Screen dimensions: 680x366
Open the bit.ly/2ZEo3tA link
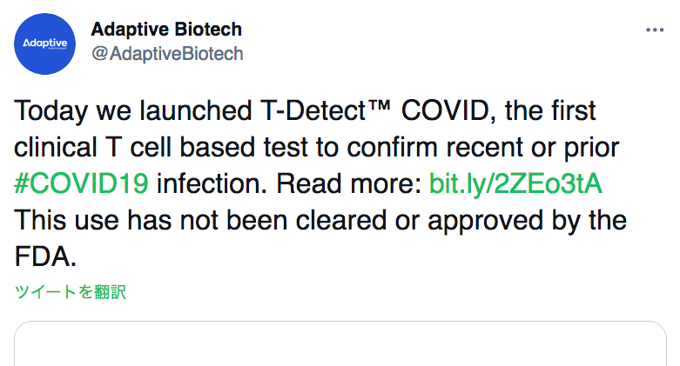point(515,183)
